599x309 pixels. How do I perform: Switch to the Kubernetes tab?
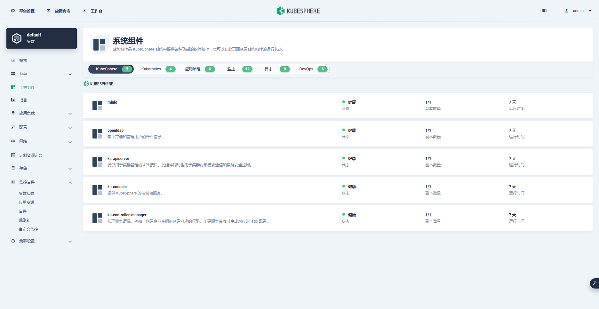(158, 69)
